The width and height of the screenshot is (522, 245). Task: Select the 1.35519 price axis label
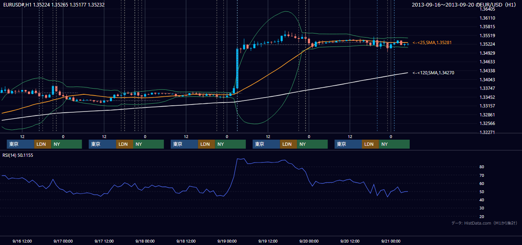[x=488, y=36]
